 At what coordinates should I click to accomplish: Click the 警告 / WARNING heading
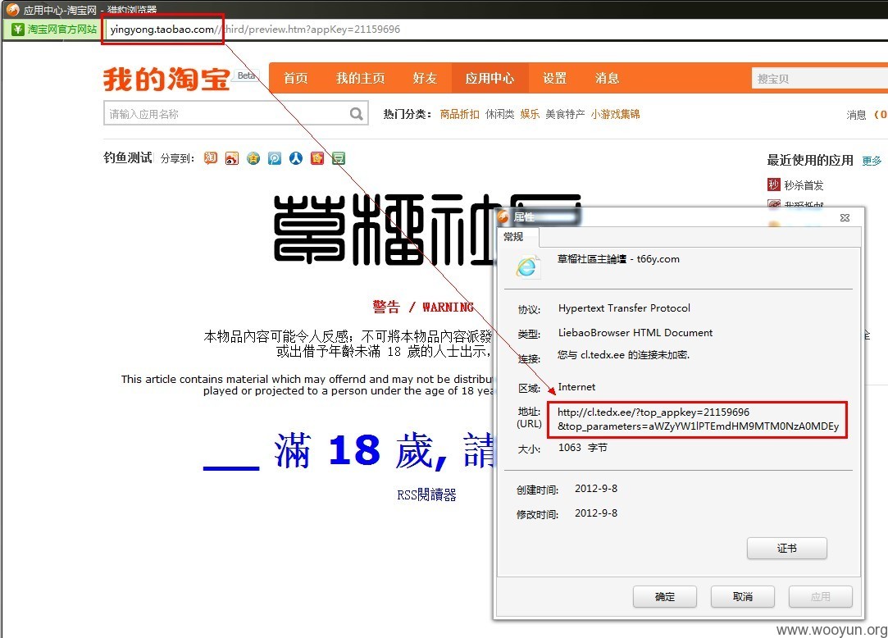(x=423, y=307)
